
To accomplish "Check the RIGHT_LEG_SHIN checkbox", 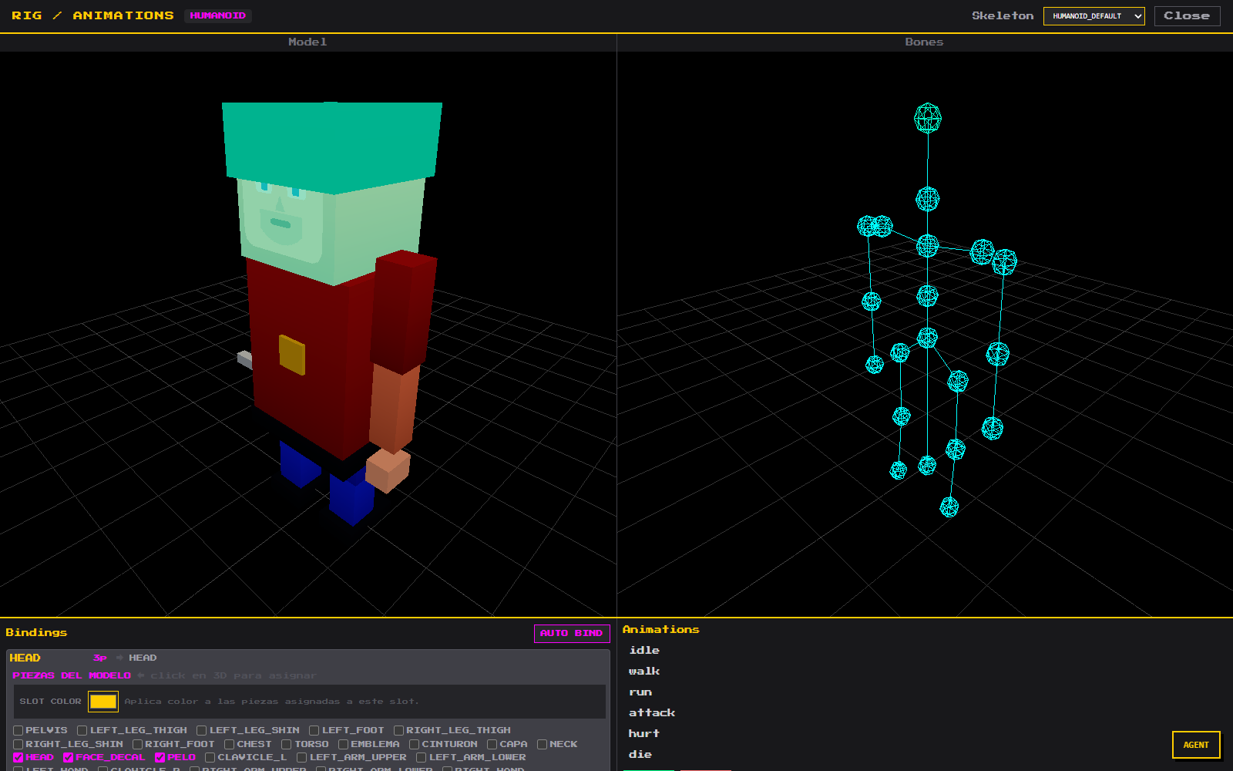I will [18, 745].
